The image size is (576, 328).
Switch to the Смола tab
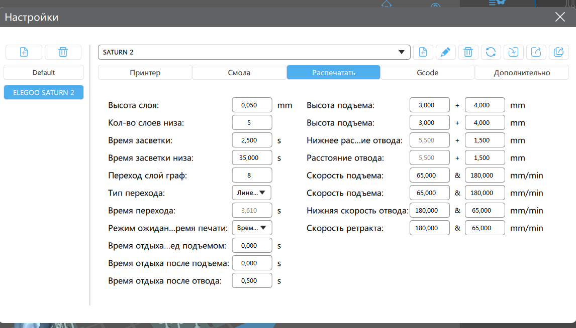pyautogui.click(x=239, y=73)
